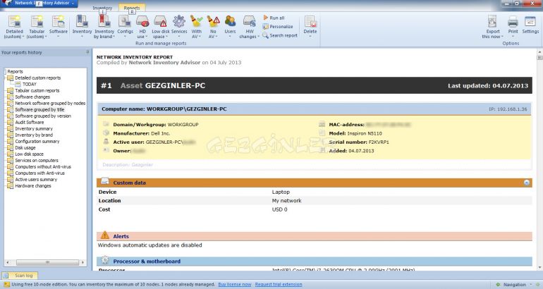Click the Delete report icon

point(310,21)
